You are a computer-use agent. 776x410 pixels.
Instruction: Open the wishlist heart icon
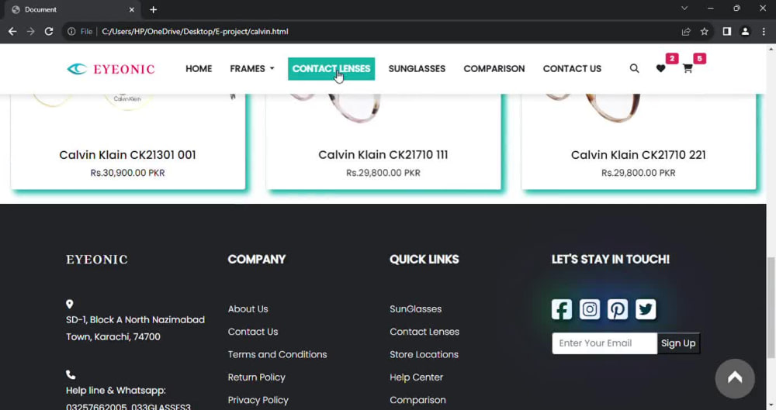[x=660, y=69]
